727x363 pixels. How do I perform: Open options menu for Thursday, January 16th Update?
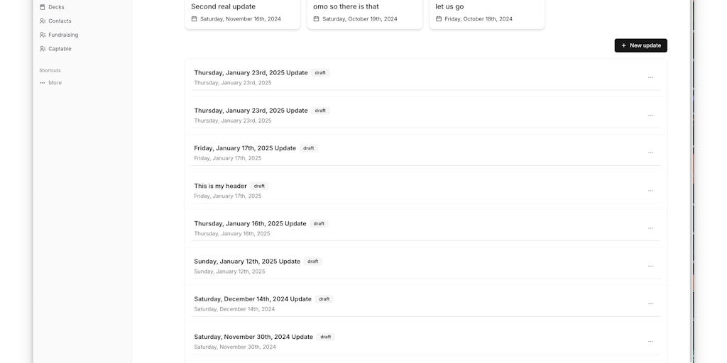click(x=650, y=228)
